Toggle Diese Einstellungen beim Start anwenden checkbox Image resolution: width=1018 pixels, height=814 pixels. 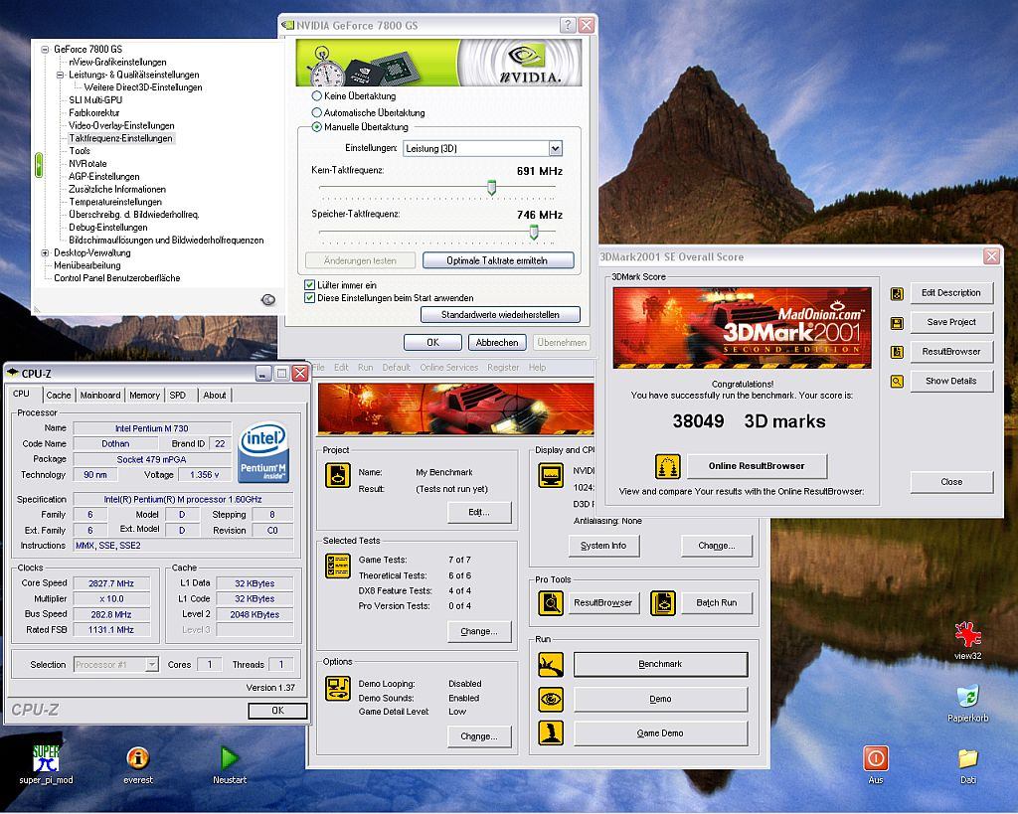coord(310,298)
